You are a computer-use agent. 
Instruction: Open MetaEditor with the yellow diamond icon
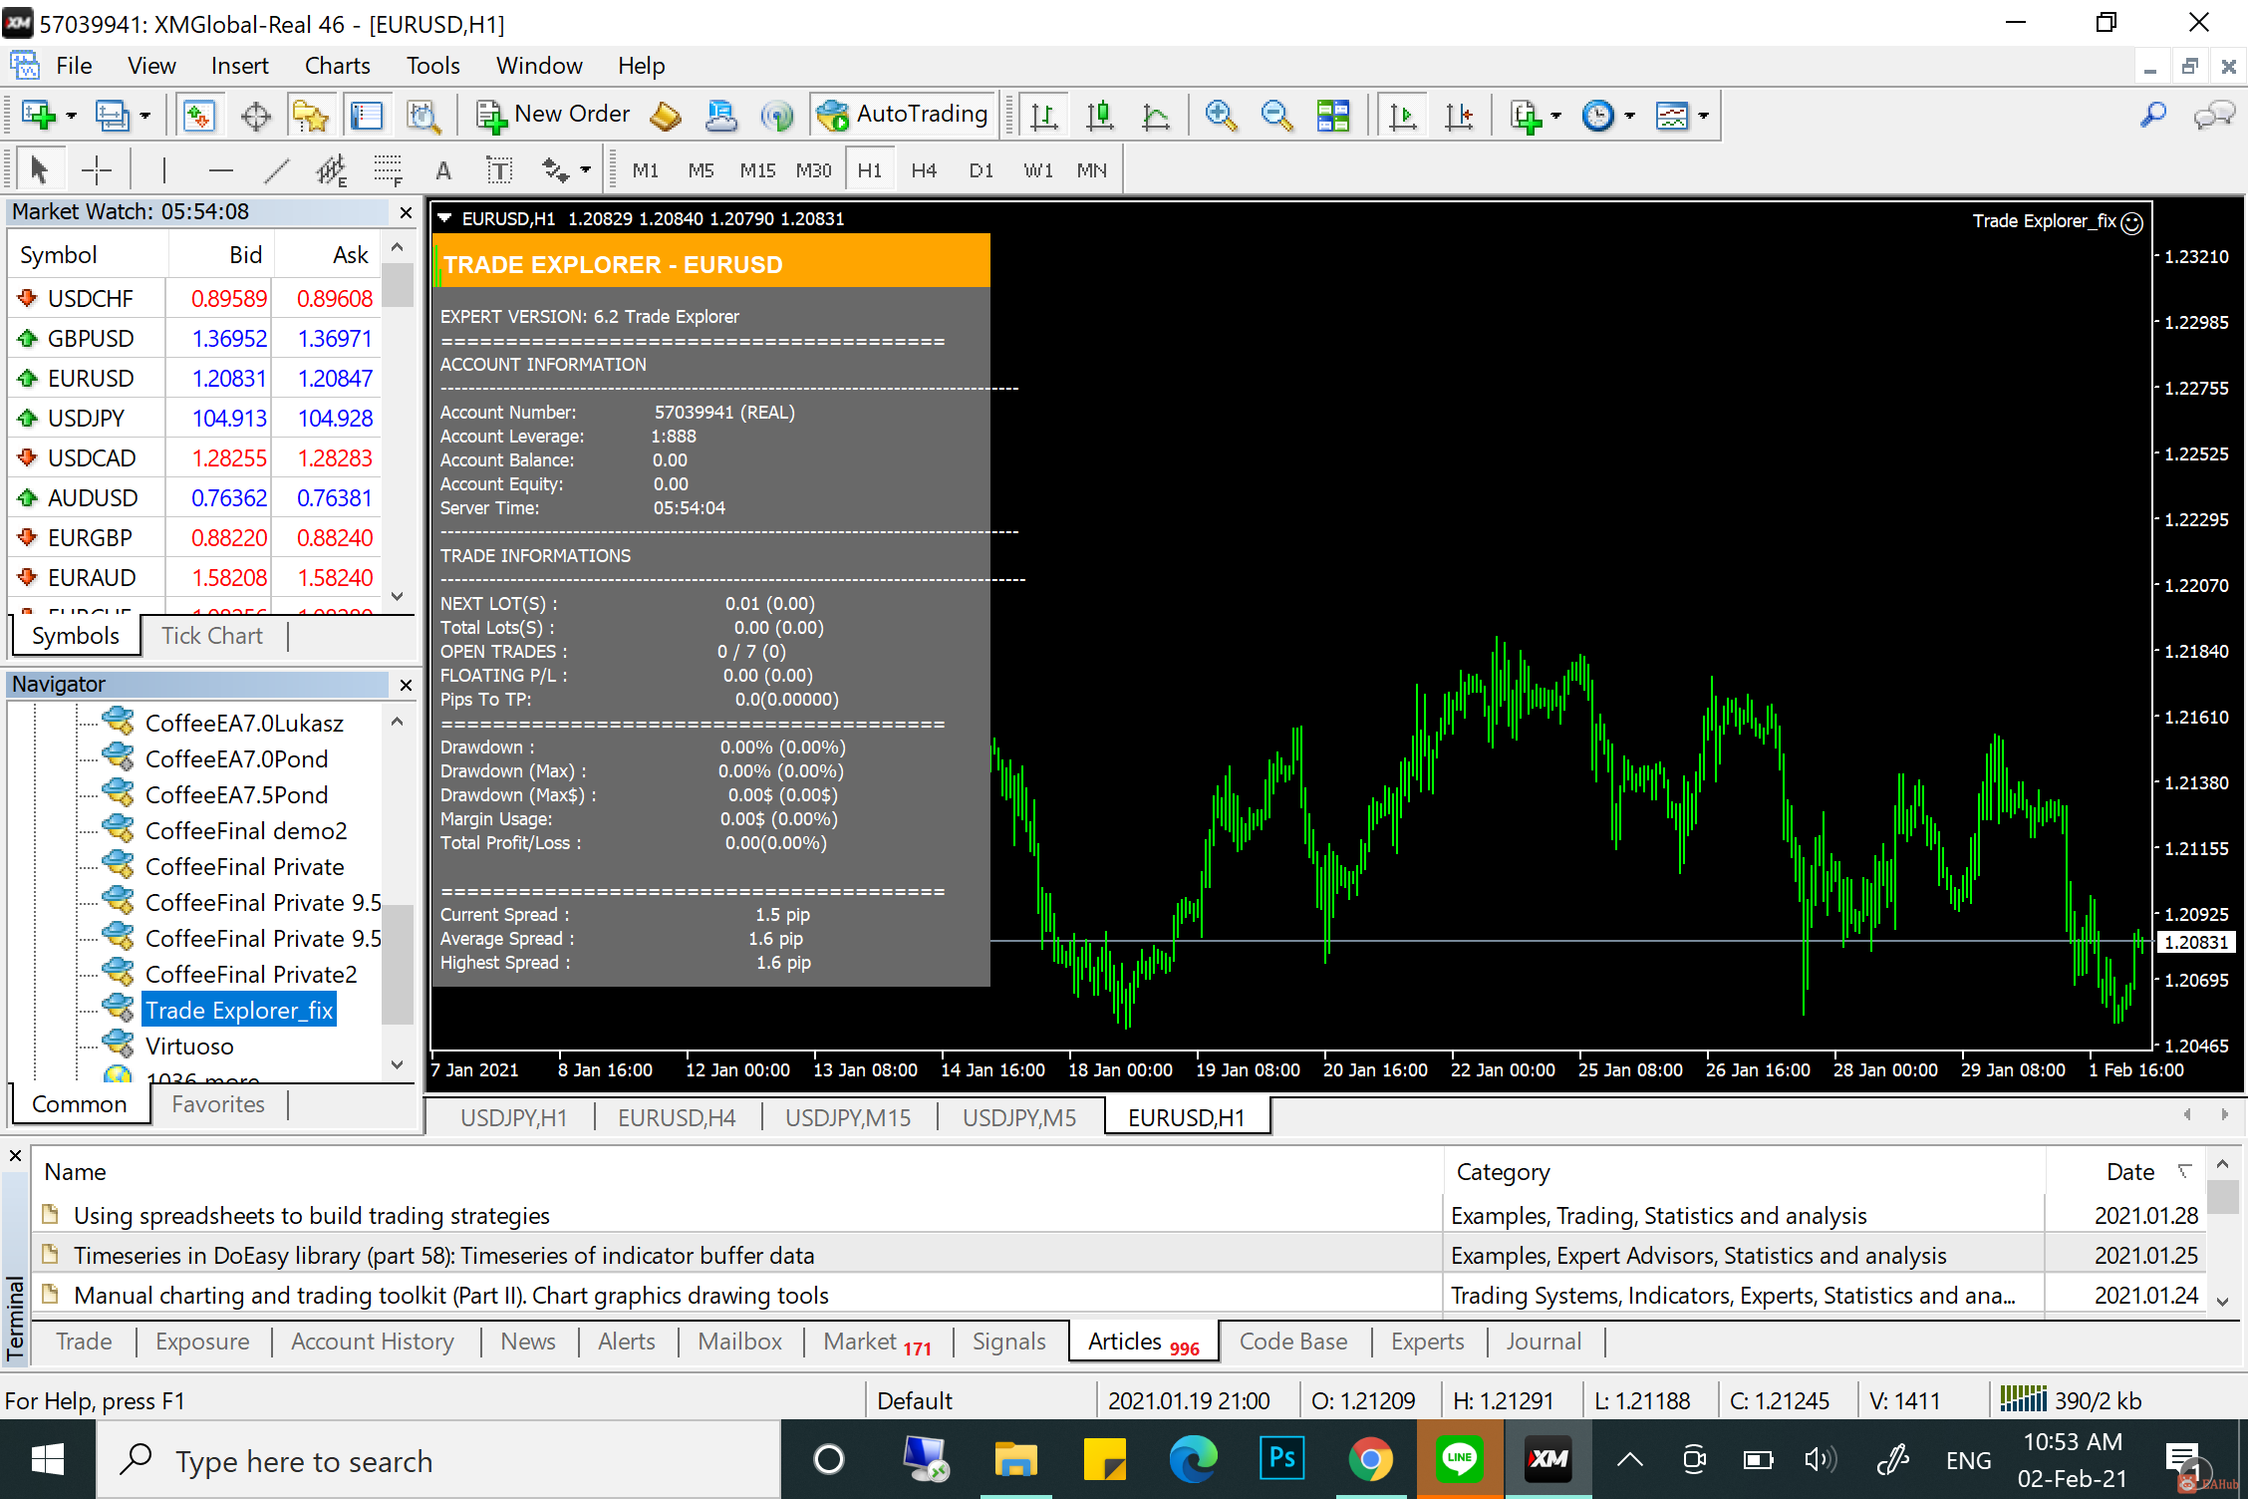(x=666, y=116)
